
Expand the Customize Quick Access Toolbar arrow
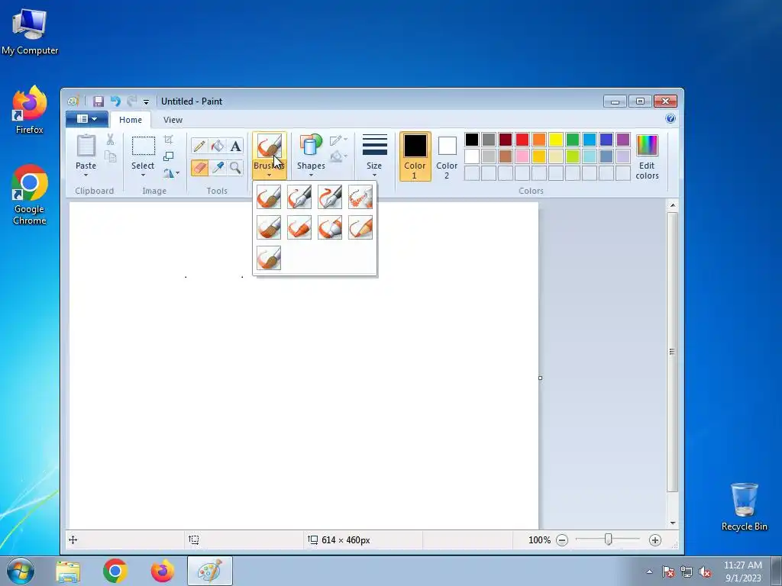(146, 101)
